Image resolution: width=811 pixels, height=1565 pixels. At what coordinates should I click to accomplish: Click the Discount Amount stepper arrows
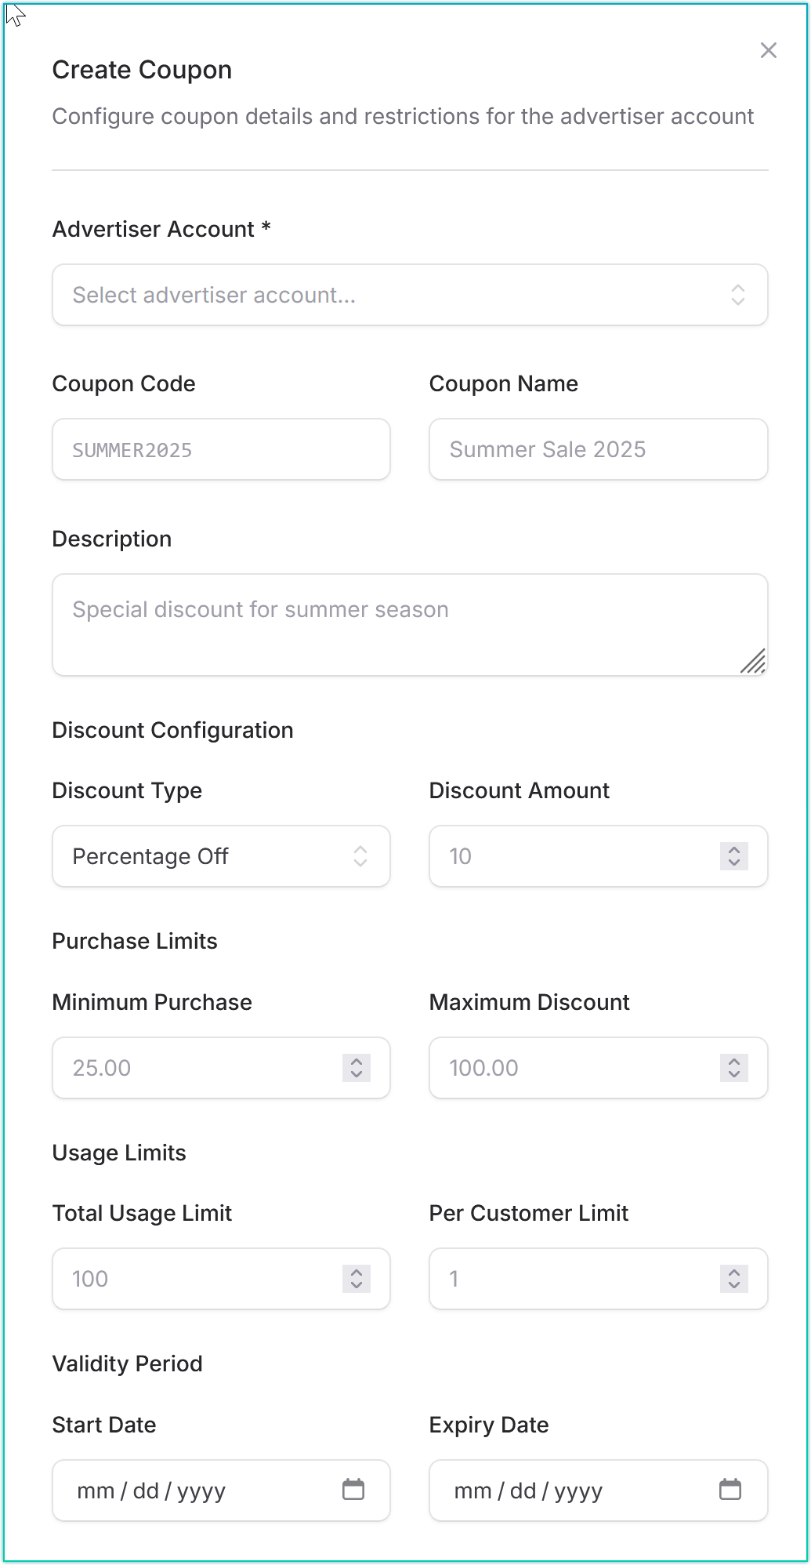pos(733,856)
